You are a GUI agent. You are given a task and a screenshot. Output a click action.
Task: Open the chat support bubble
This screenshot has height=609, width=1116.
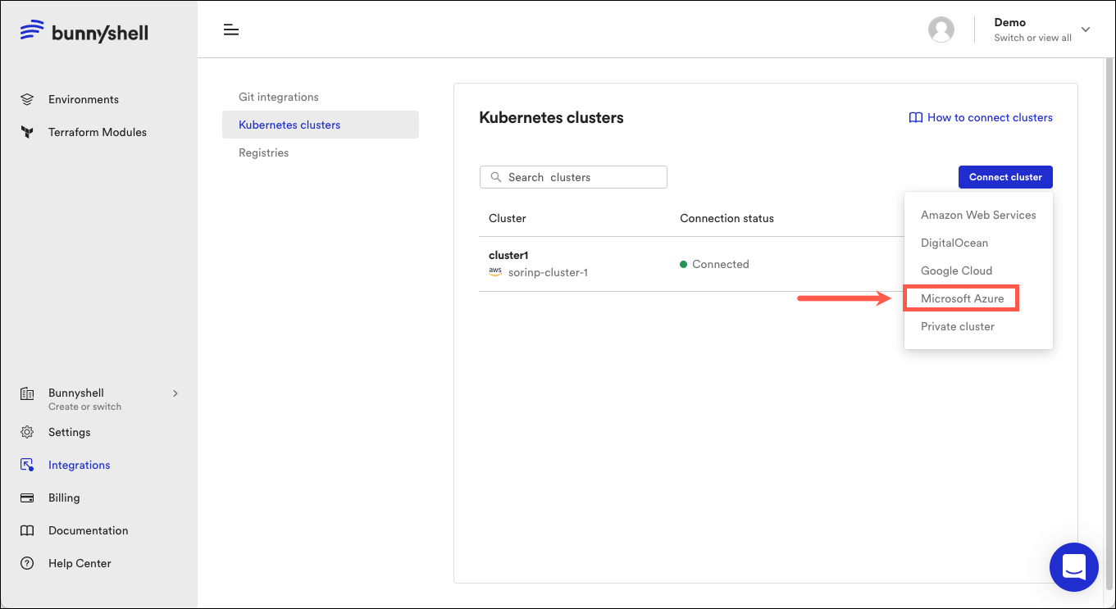[1074, 567]
